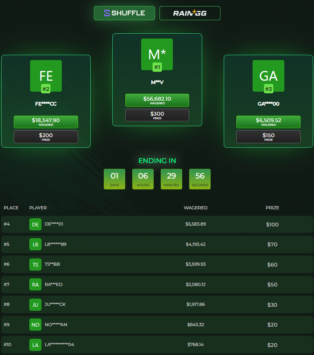
Task: Click the $70 prize in row #5
Action: pos(273,245)
